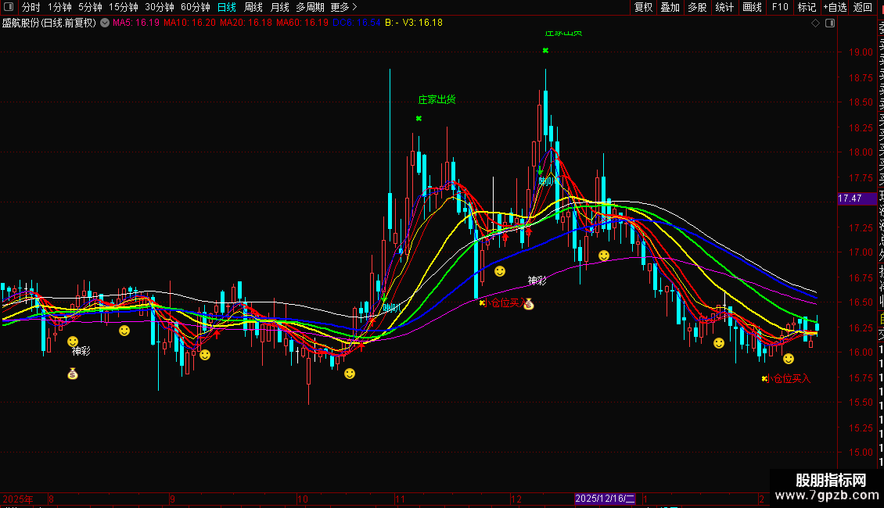Click the 叠加 overlay button
884x508 pixels.
(x=670, y=7)
